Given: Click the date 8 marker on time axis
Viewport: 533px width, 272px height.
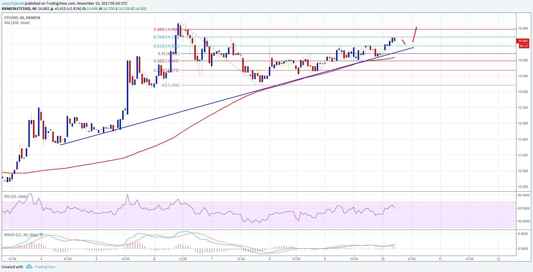Looking at the screenshot, I should click(270, 259).
